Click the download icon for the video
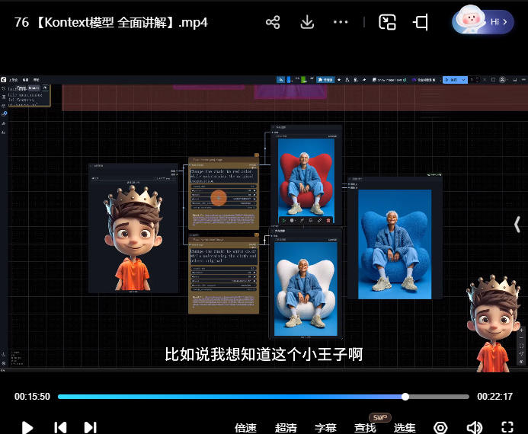This screenshot has height=434, width=528. (x=307, y=22)
